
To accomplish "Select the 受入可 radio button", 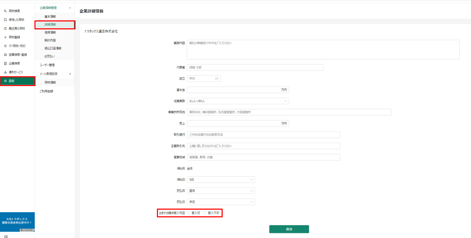I will tap(188, 213).
